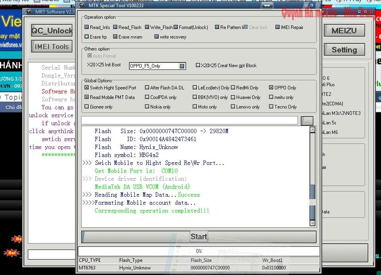Click the log scrollbar thumb

[x=313, y=202]
